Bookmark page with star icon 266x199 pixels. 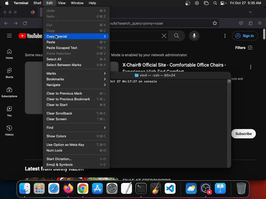coord(215,23)
